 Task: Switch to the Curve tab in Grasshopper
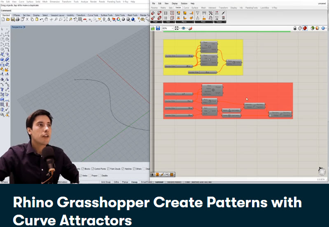click(x=186, y=8)
